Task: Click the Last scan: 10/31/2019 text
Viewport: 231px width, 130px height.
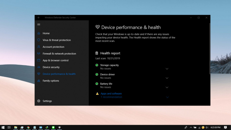Action: point(108,58)
